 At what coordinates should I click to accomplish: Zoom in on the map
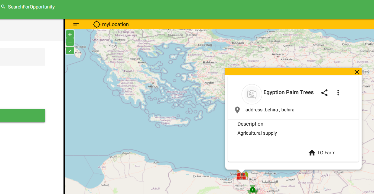click(x=70, y=34)
